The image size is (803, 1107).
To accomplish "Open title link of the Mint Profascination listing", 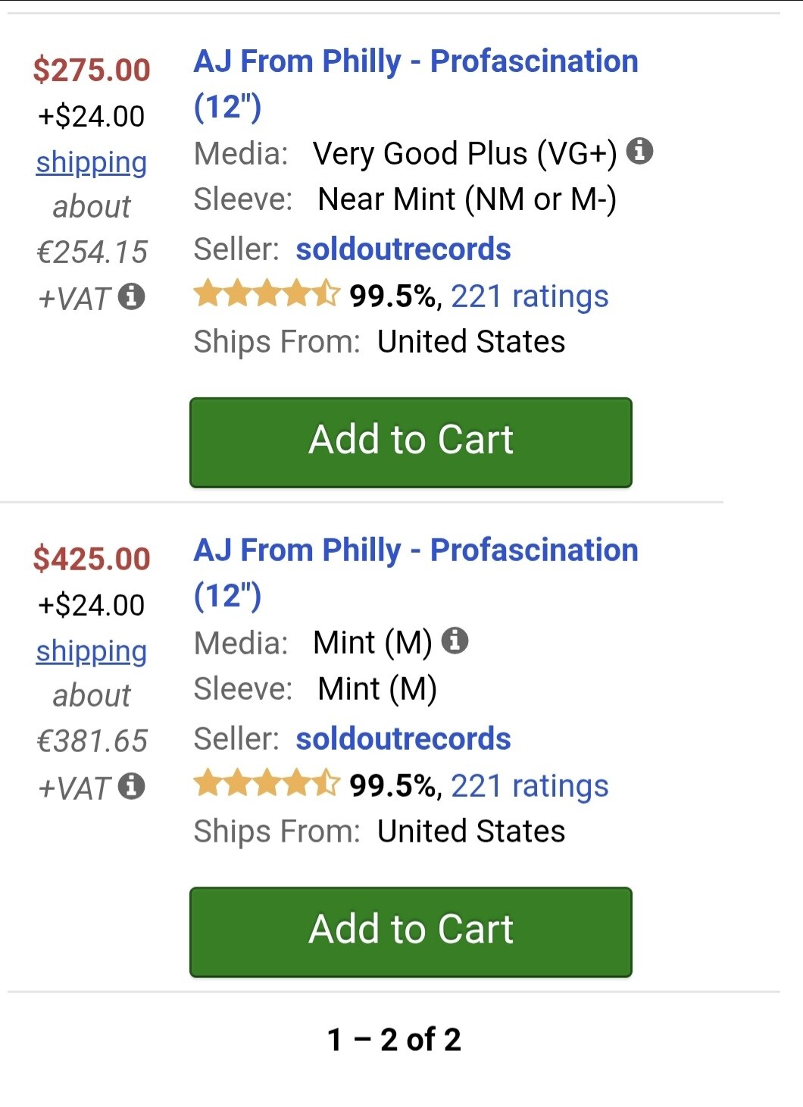I will click(415, 551).
